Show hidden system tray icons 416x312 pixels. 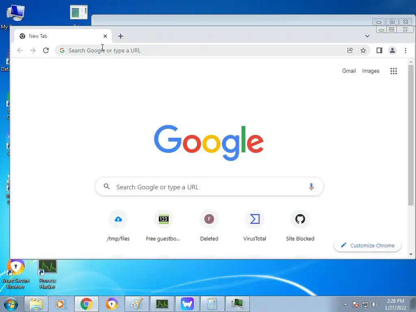pyautogui.click(x=345, y=304)
